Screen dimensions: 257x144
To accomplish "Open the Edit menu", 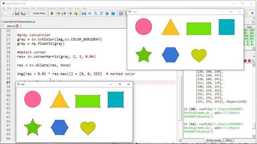I will pos(9,8).
